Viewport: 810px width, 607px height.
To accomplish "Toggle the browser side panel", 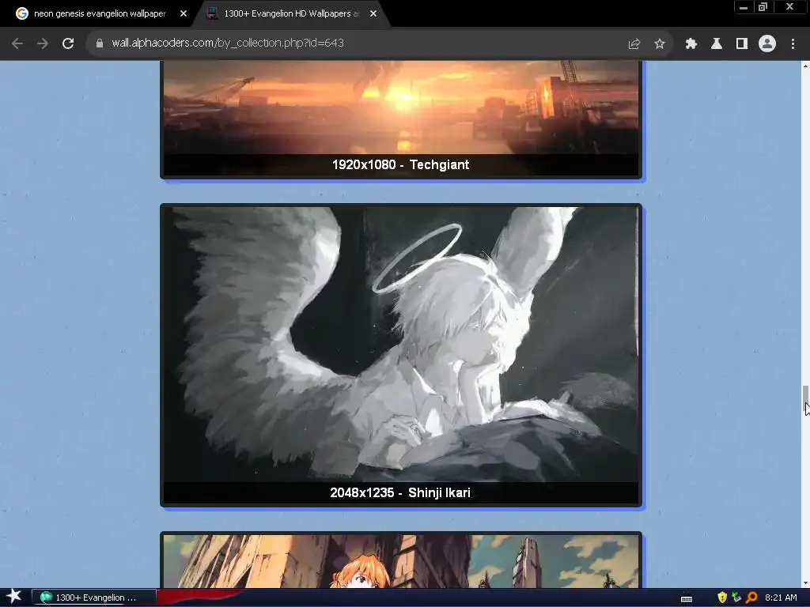I will [x=742, y=44].
